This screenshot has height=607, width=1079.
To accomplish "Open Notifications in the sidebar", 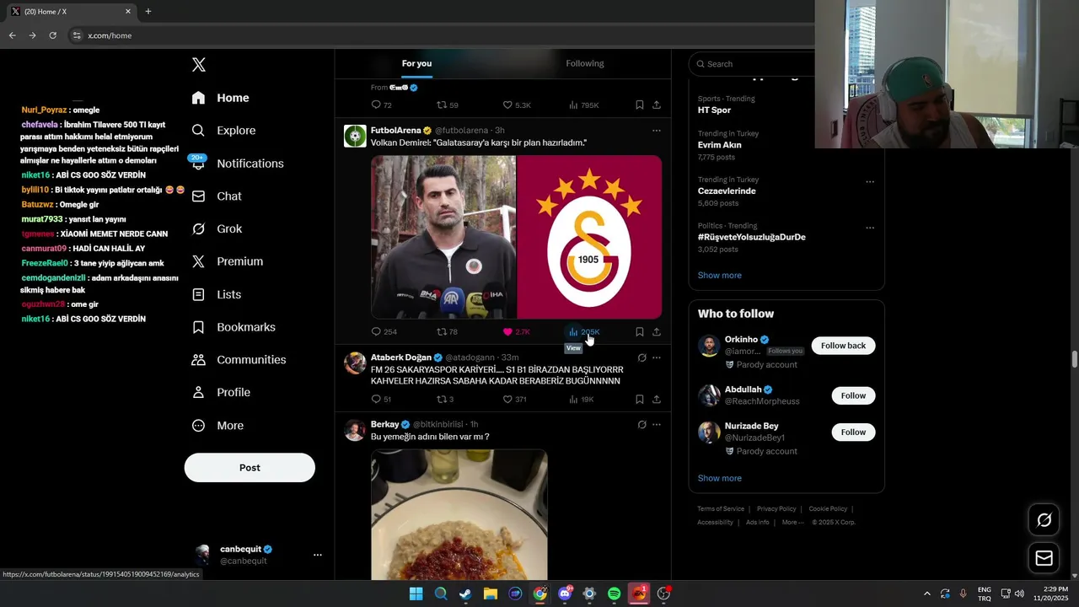I will pos(238,164).
